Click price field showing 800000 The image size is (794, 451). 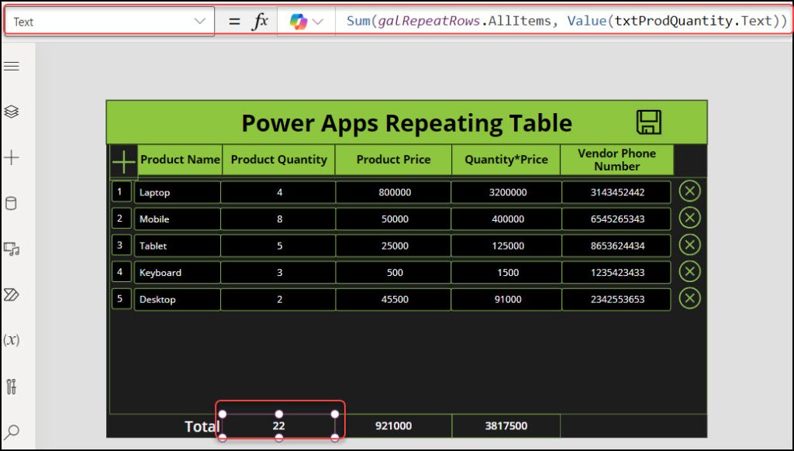(x=393, y=192)
